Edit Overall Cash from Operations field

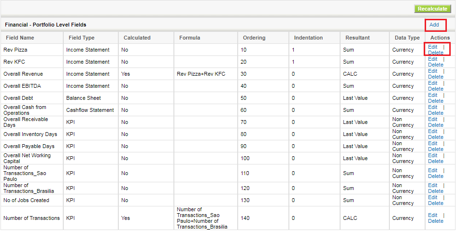433,107
